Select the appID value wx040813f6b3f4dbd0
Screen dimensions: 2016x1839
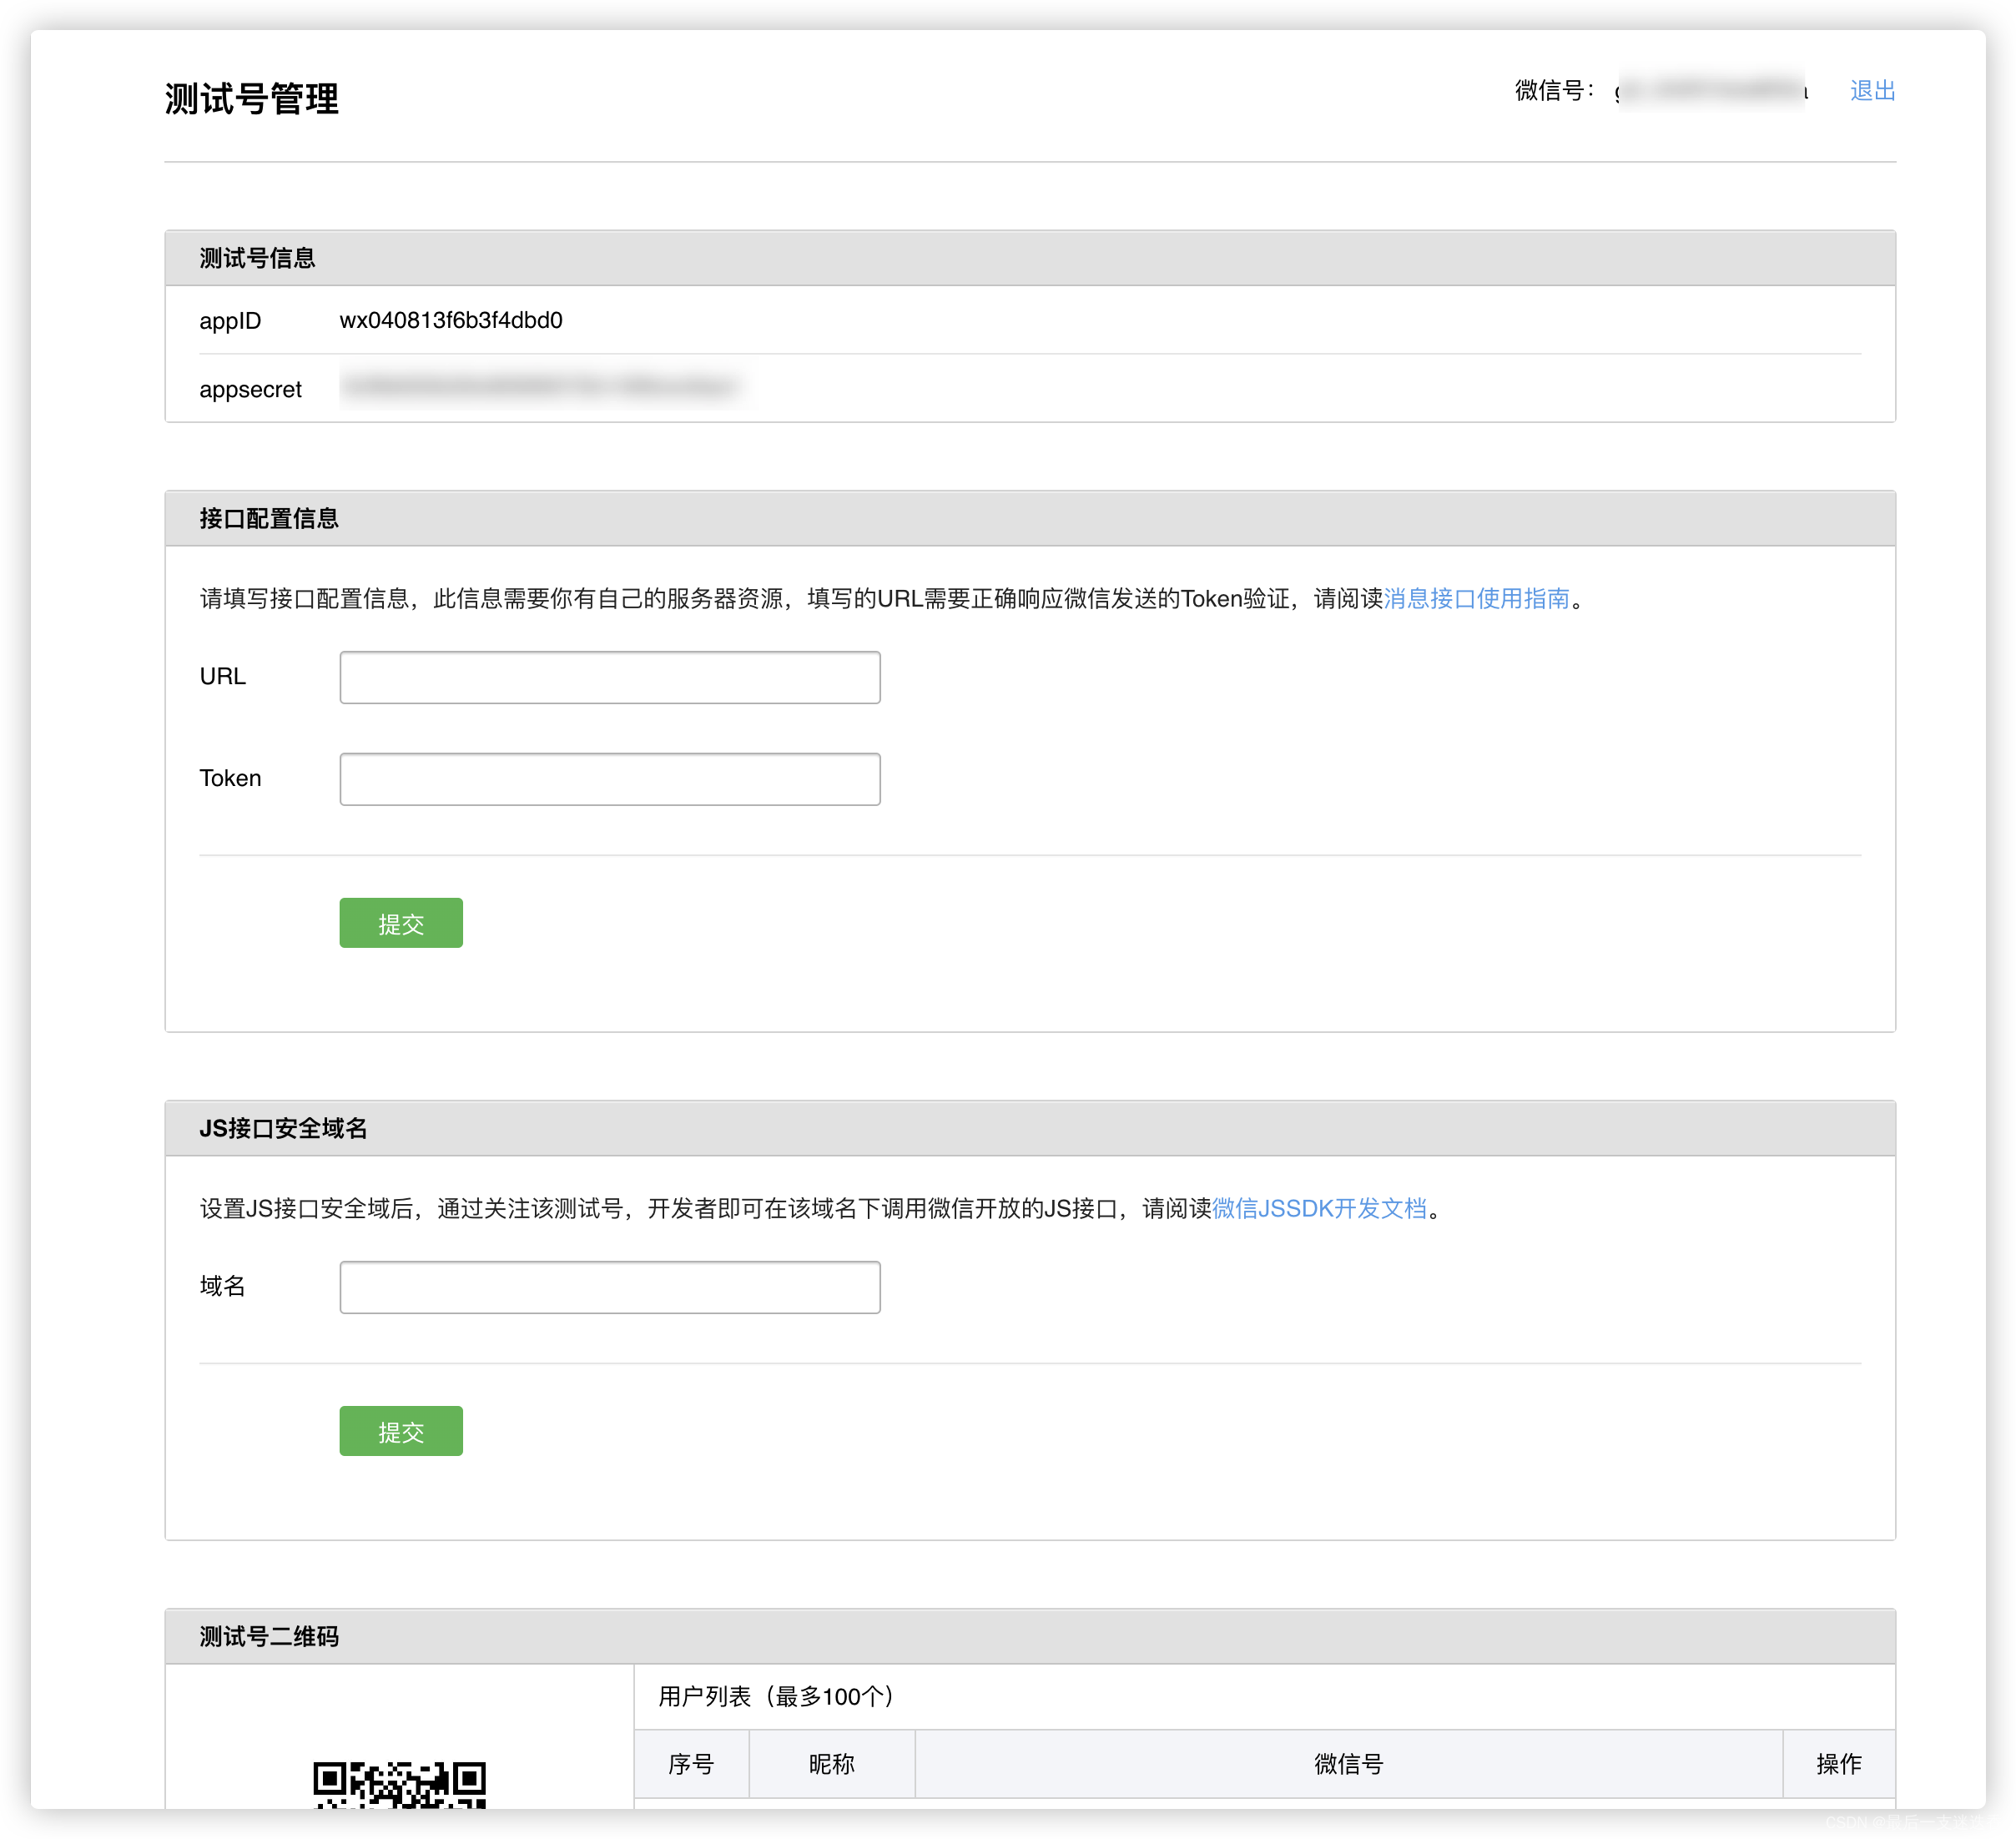[x=451, y=320]
